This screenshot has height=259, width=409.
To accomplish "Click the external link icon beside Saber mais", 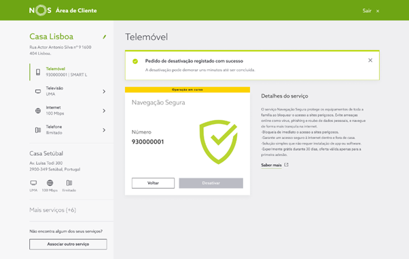I will tap(286, 165).
